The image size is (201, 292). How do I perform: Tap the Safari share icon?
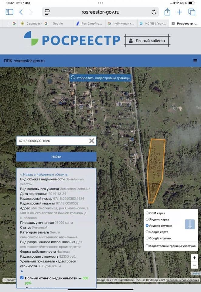(167, 12)
